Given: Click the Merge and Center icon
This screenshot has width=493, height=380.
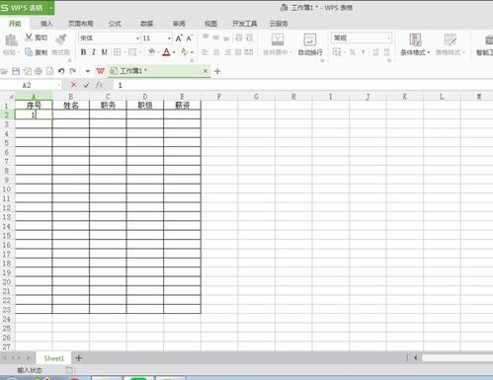Looking at the screenshot, I should 278,39.
